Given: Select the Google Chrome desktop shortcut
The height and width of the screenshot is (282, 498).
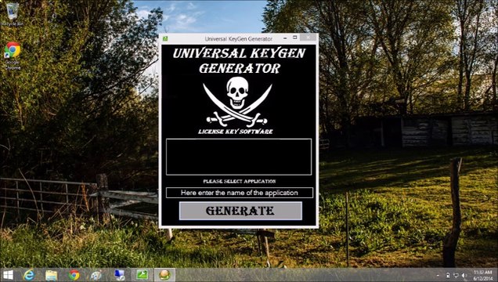Looking at the screenshot, I should (x=13, y=56).
